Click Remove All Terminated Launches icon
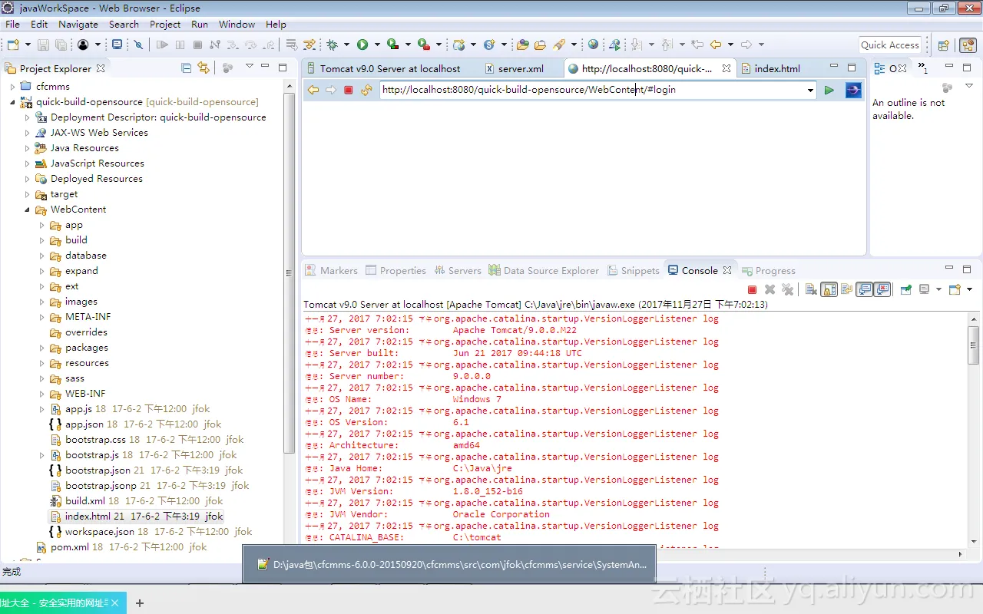Viewport: 983px width, 614px height. [x=787, y=289]
